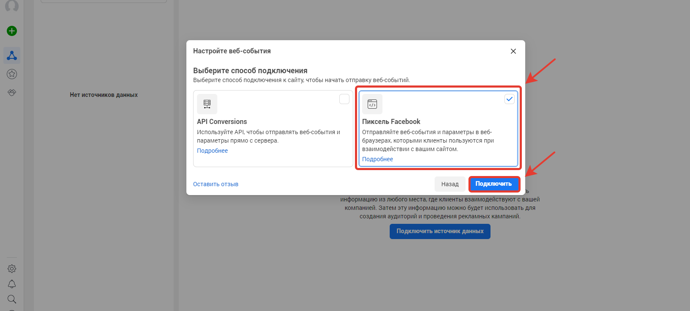690x311 pixels.
Task: Click the blue Подключить button
Action: click(x=494, y=184)
